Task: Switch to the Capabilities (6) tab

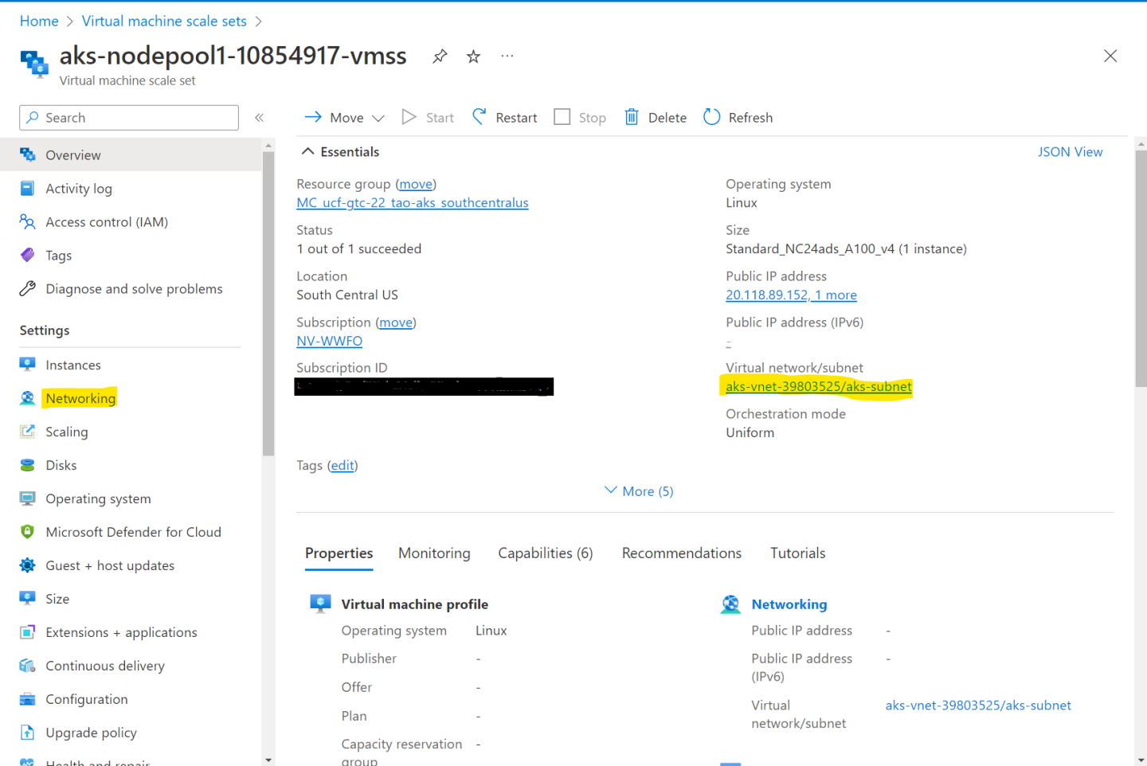Action: click(x=545, y=553)
